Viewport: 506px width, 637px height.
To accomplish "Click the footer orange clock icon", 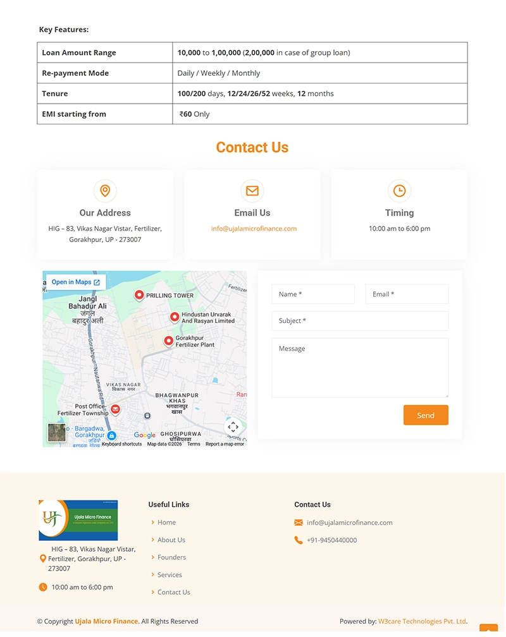I will click(x=43, y=587).
